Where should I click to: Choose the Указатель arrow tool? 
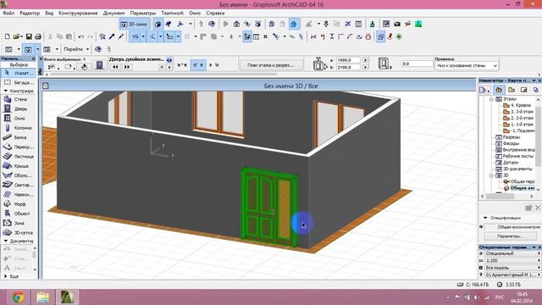tap(19, 73)
